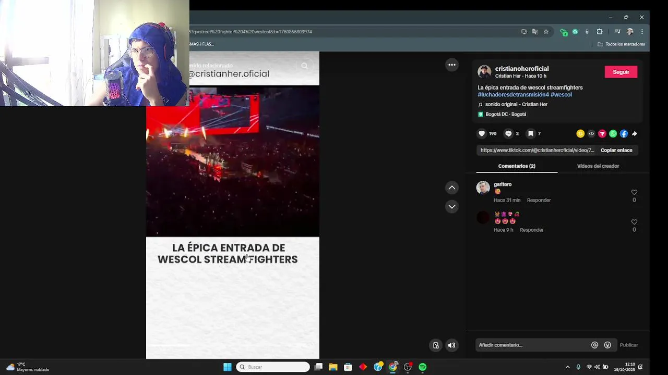
Task: Send to friends via red paper-plane icon
Action: point(602,134)
